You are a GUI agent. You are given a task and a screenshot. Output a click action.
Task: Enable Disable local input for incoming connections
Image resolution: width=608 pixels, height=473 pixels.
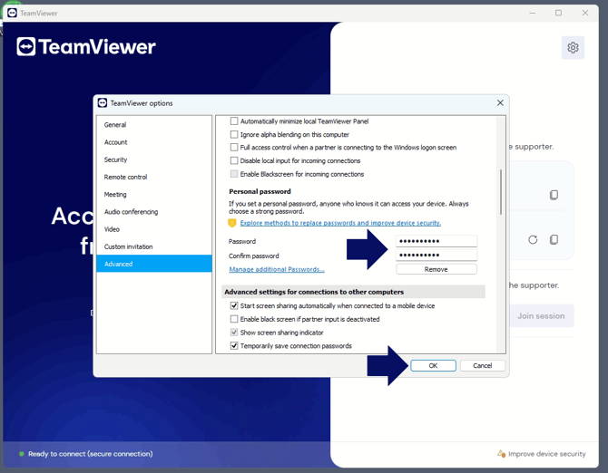(234, 160)
